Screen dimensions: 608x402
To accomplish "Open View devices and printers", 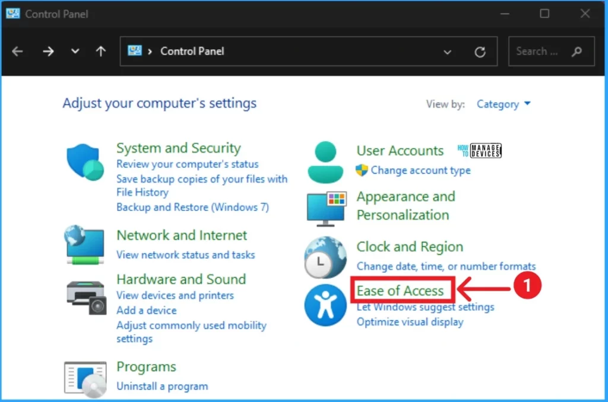I will (175, 295).
